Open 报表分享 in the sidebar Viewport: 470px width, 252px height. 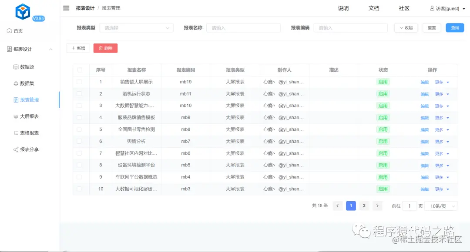(26, 149)
